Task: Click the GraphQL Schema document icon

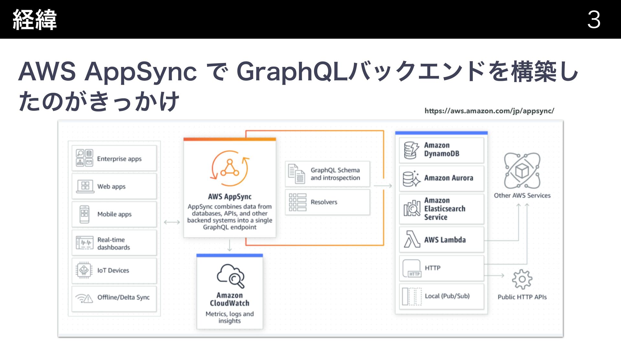Action: 297,174
